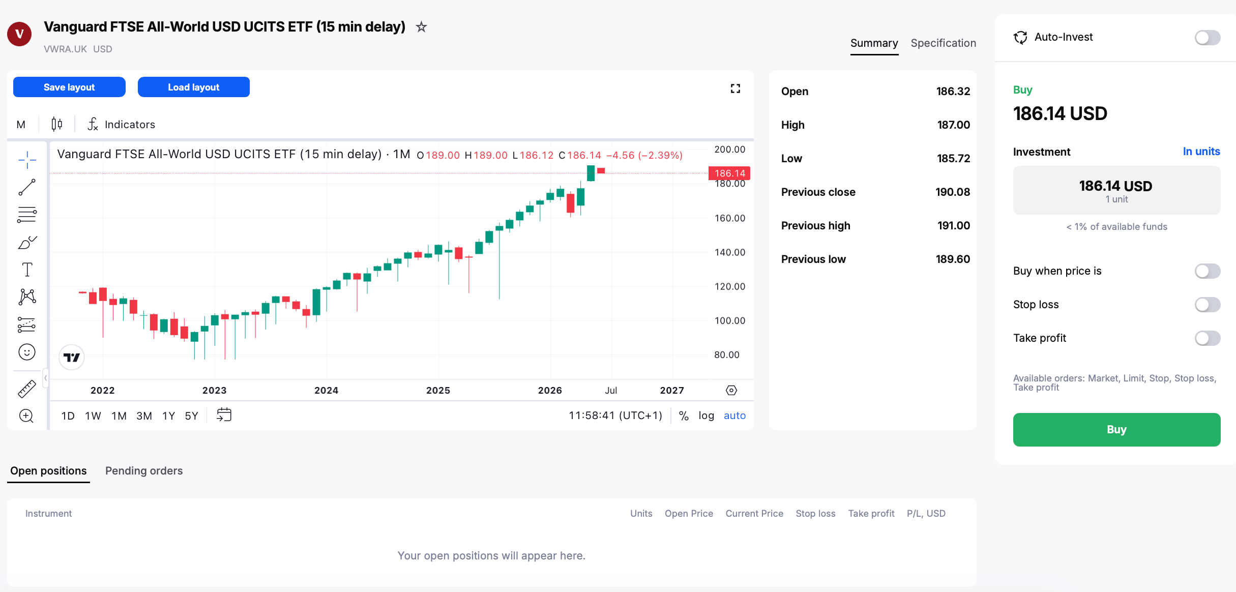Click P/L, USD column header
1236x592 pixels.
(926, 514)
